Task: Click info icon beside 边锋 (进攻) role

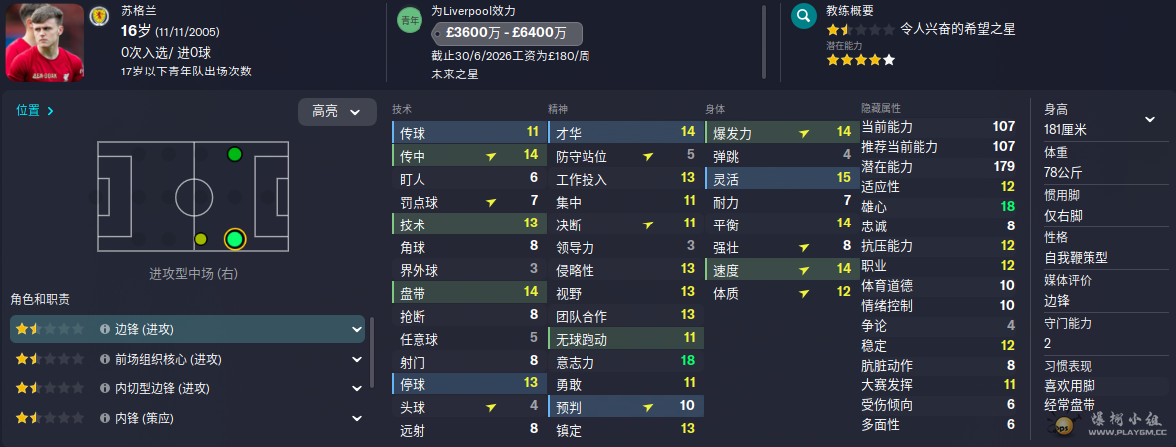Action: pyautogui.click(x=105, y=329)
